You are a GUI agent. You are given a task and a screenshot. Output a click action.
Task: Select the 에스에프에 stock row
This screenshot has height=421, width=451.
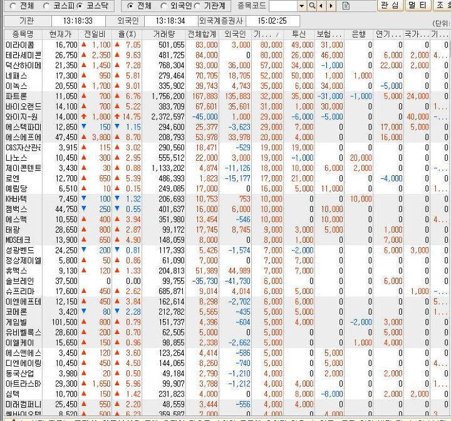click(x=227, y=137)
